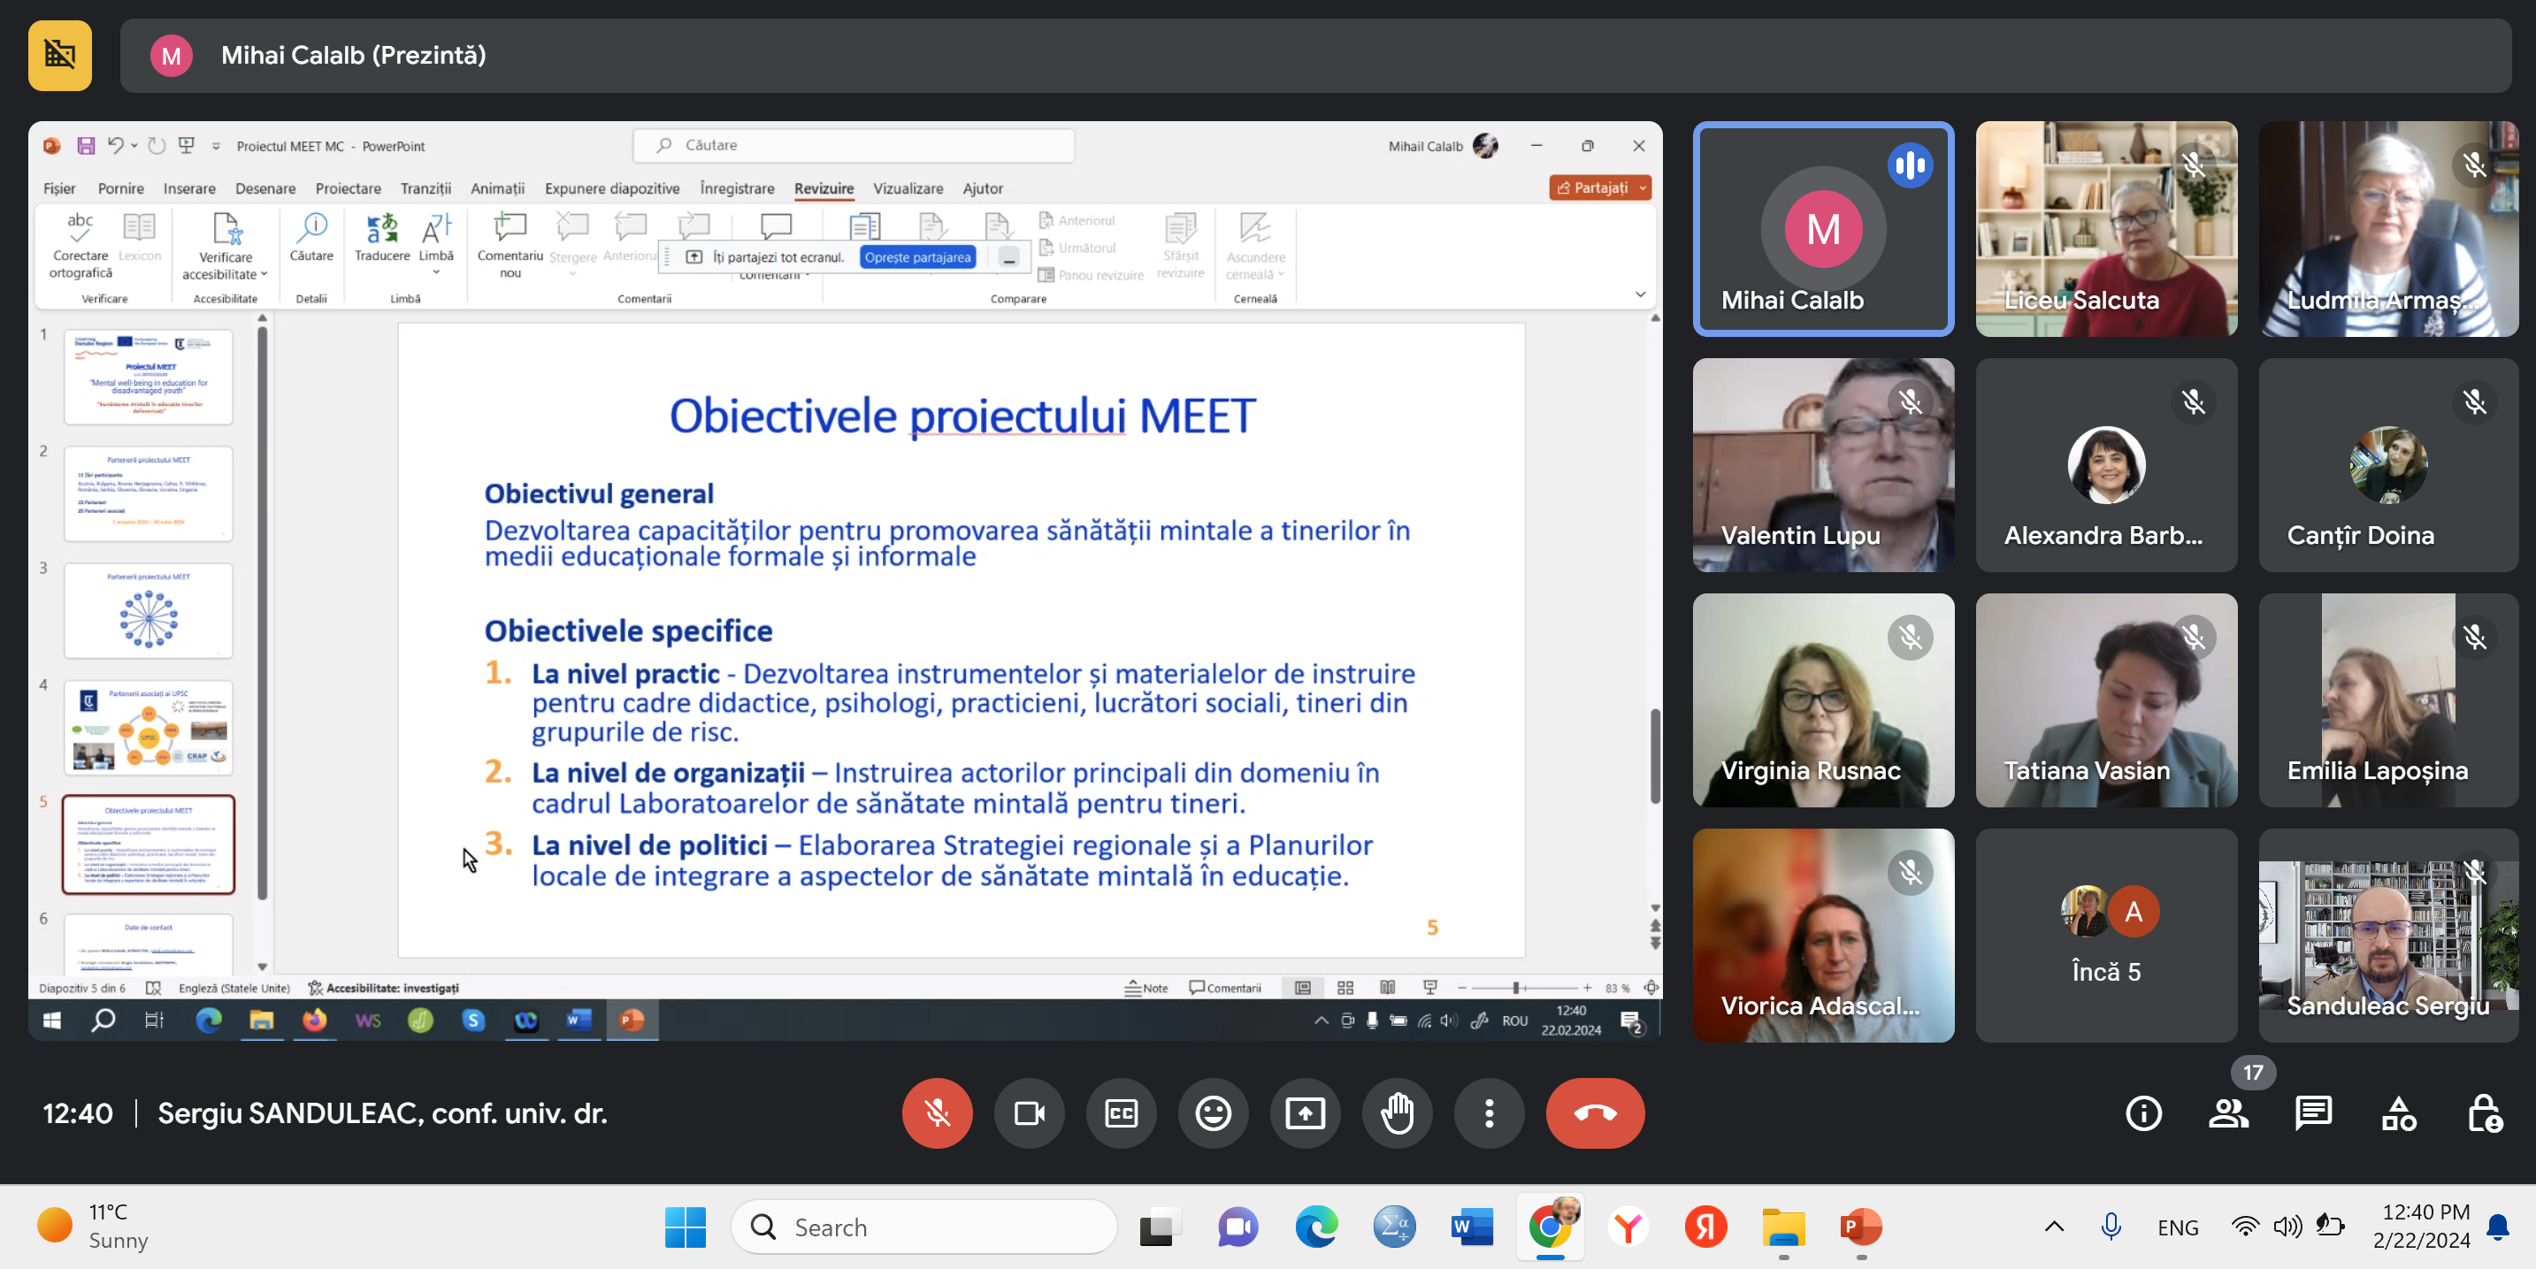This screenshot has width=2536, height=1269.
Task: Toggle the camera on or off
Action: [1029, 1113]
